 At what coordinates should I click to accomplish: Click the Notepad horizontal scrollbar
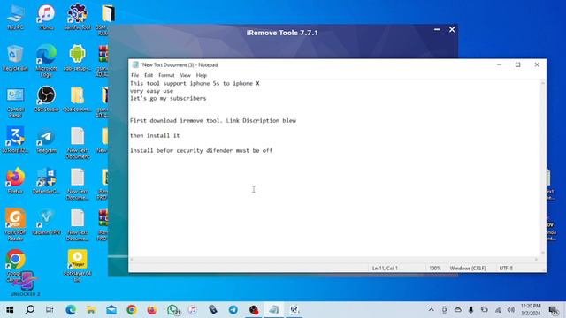(x=333, y=259)
